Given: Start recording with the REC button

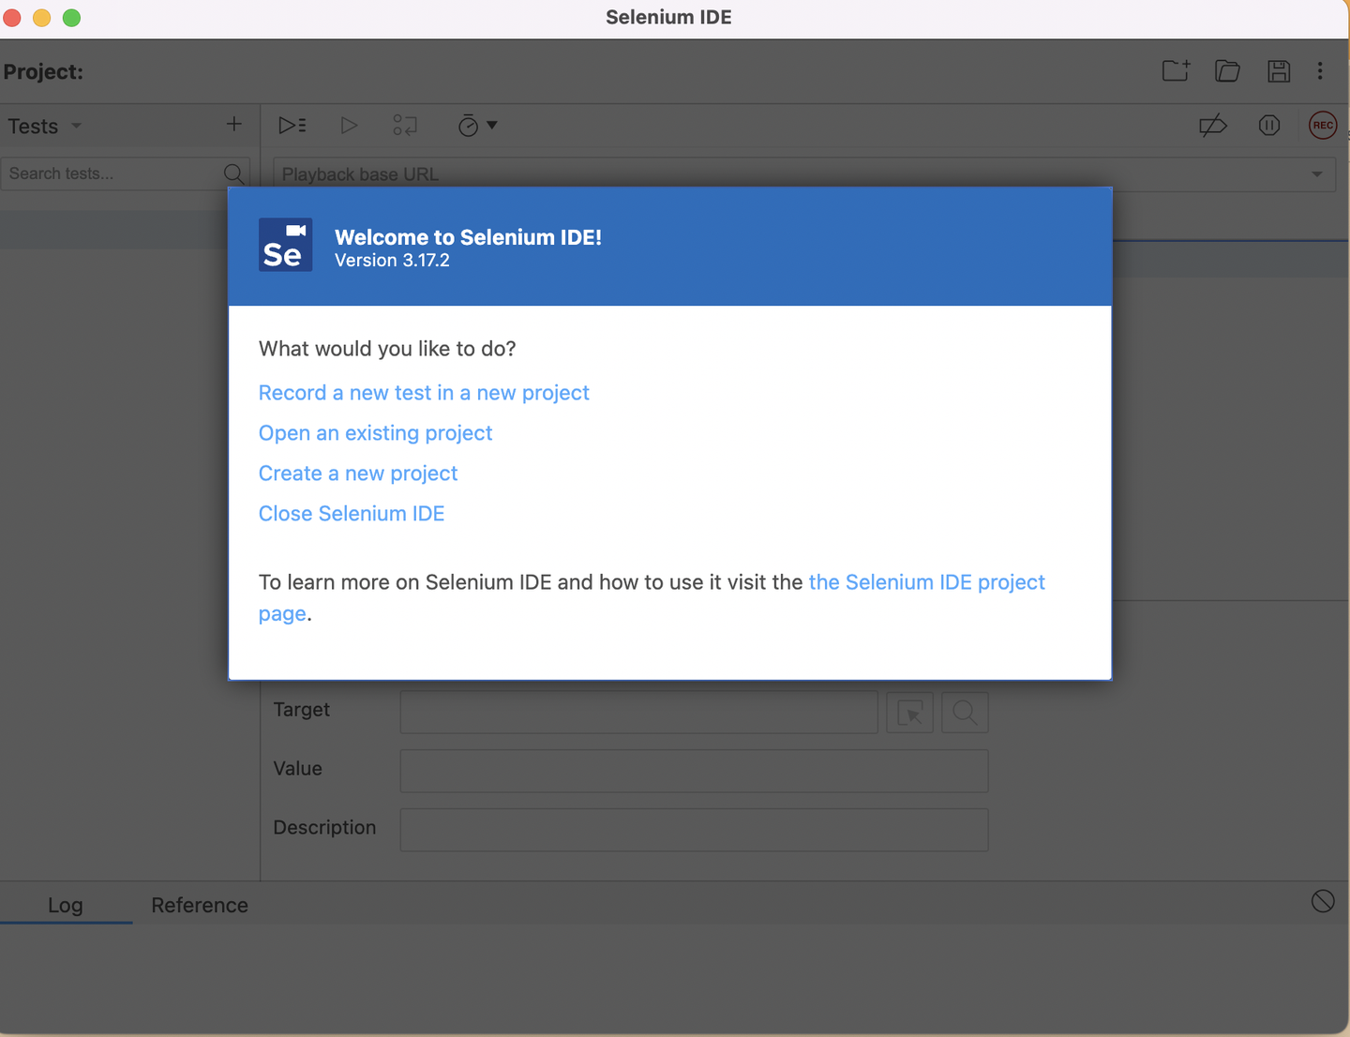Looking at the screenshot, I should tap(1323, 126).
